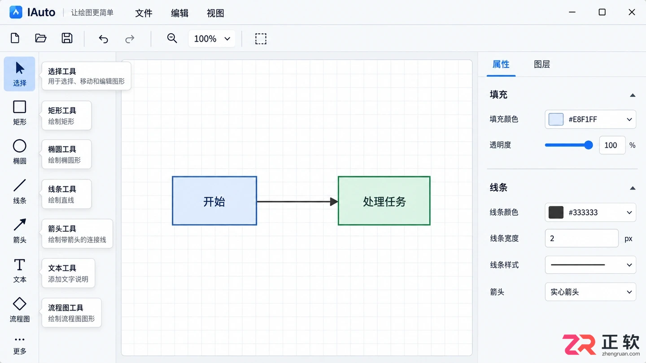The height and width of the screenshot is (363, 646).
Task: Open the 编辑 menu
Action: pyautogui.click(x=179, y=13)
